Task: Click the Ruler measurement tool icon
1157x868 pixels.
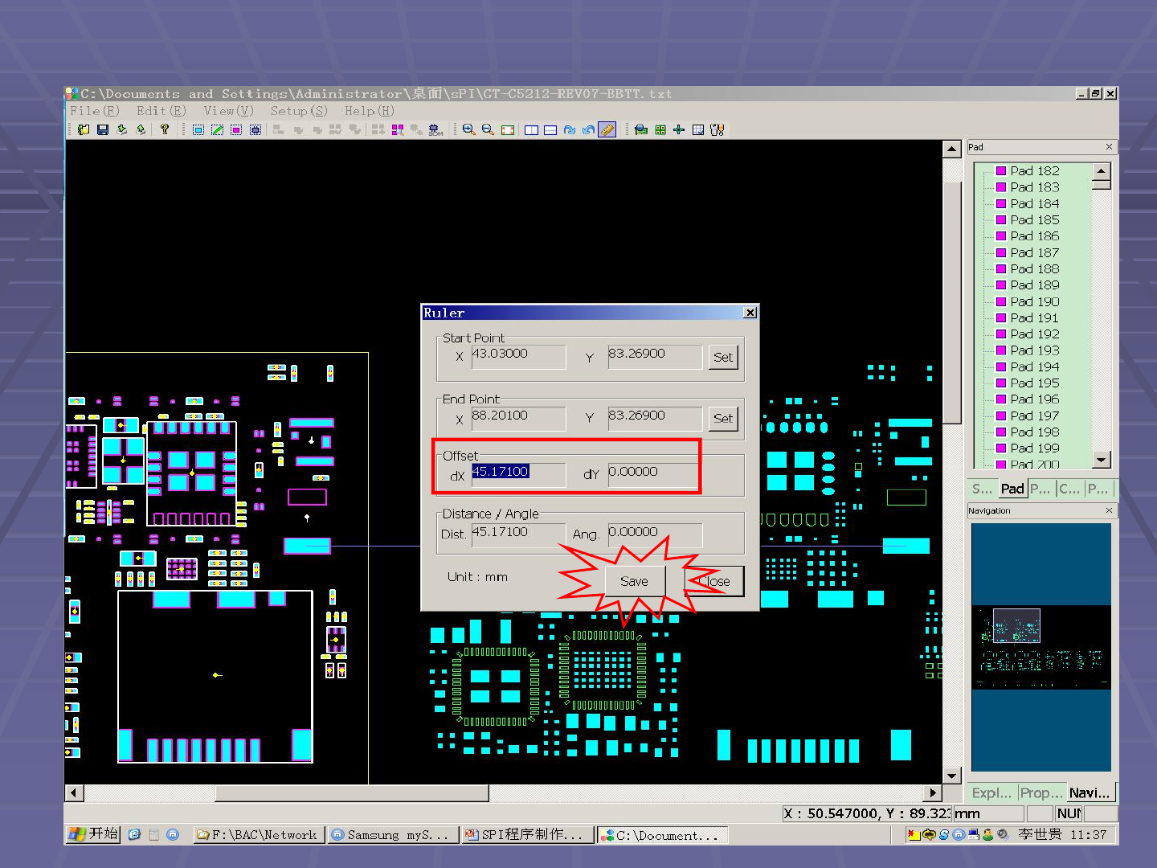Action: pos(607,129)
